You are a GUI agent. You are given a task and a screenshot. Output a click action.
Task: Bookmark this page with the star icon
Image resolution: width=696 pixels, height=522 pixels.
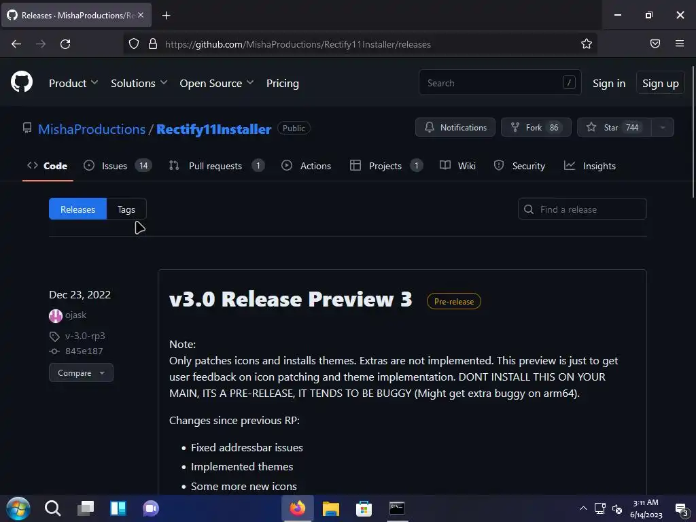[x=587, y=44]
